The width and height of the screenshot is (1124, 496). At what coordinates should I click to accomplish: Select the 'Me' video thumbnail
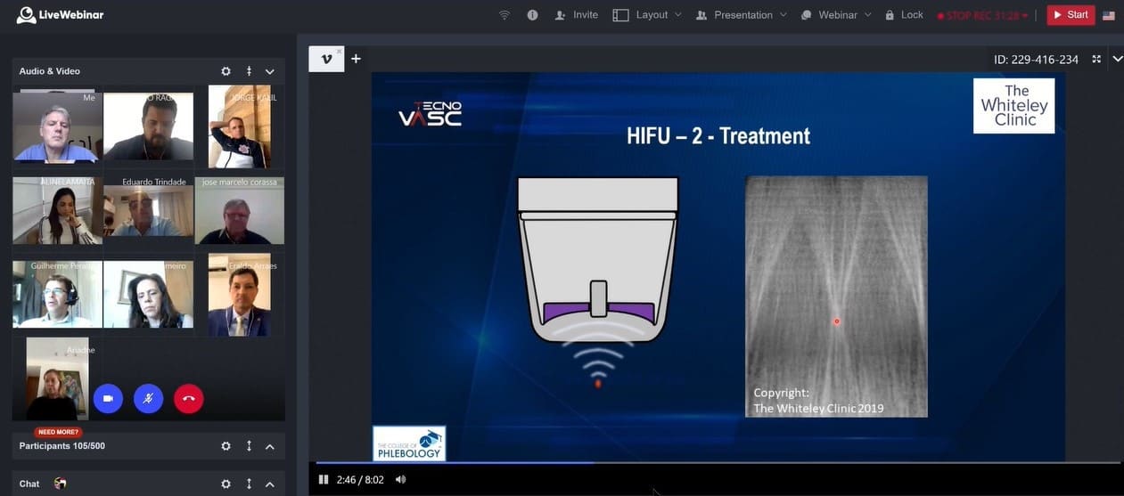click(x=57, y=126)
